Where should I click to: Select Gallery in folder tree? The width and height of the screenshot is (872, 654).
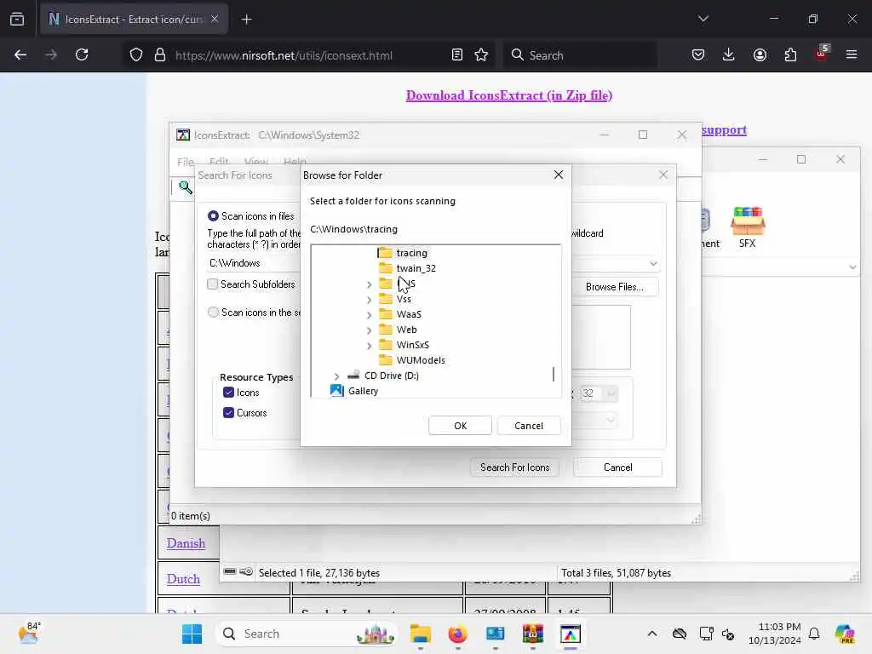click(363, 391)
